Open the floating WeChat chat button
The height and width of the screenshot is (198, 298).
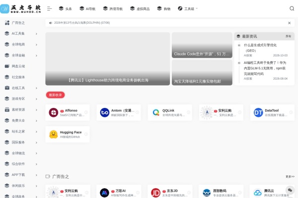point(290,190)
